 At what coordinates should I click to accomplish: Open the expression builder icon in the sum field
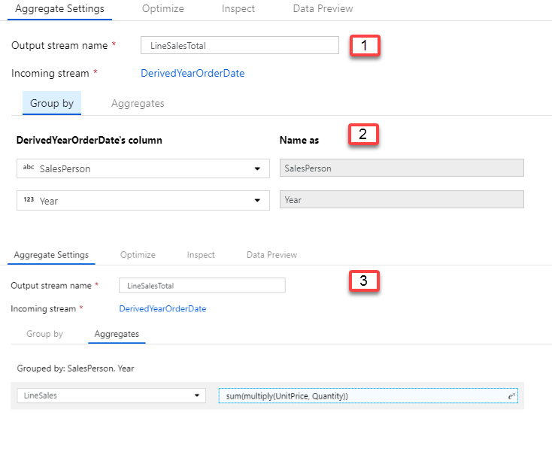511,396
